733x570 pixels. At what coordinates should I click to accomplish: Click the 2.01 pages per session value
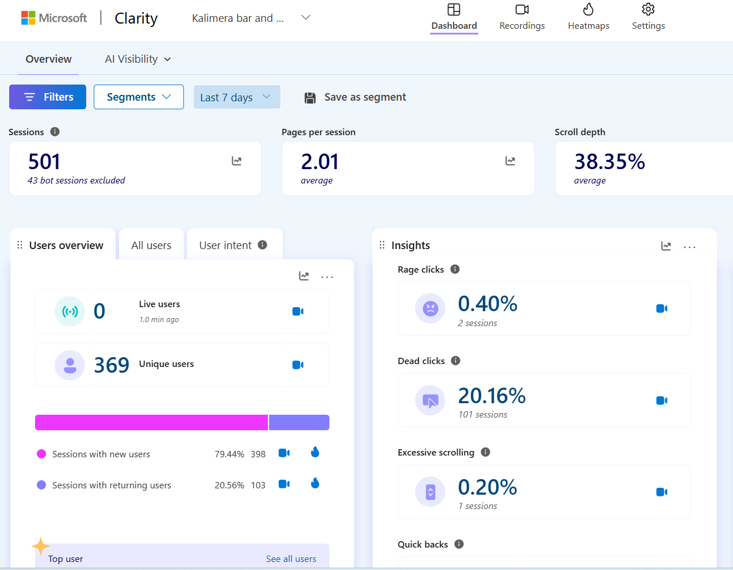(x=320, y=162)
